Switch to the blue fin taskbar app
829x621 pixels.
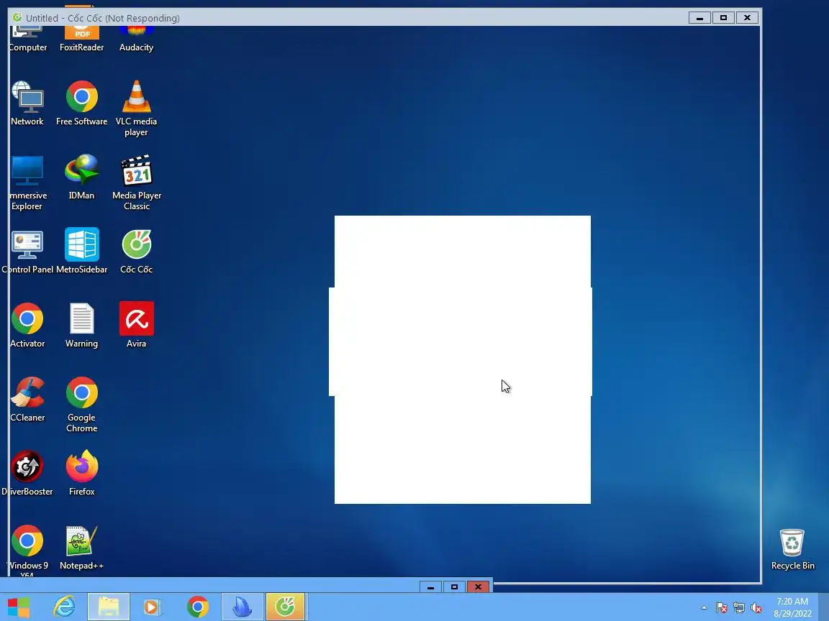click(242, 607)
